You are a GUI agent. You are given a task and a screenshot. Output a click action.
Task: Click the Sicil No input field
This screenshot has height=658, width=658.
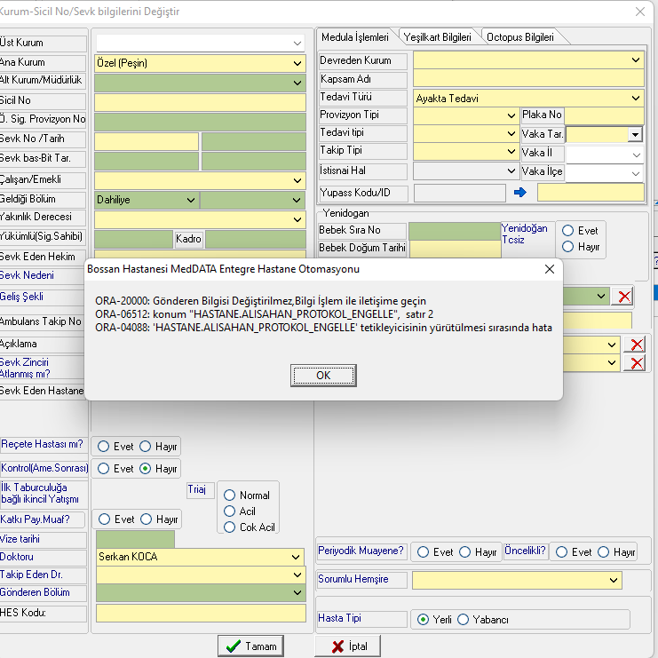point(200,101)
